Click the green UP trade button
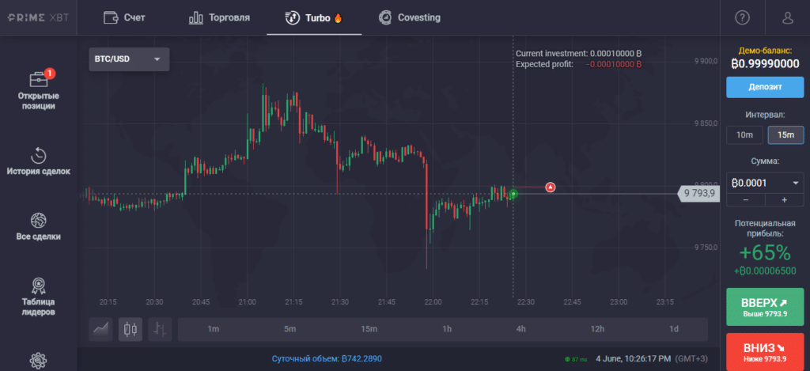The width and height of the screenshot is (810, 371). tap(764, 308)
